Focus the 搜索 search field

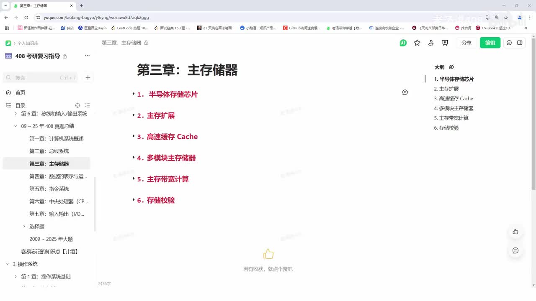pos(41,77)
